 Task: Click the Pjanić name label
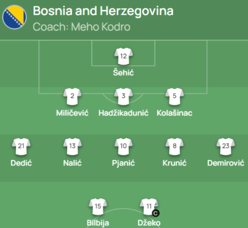[x=123, y=163]
